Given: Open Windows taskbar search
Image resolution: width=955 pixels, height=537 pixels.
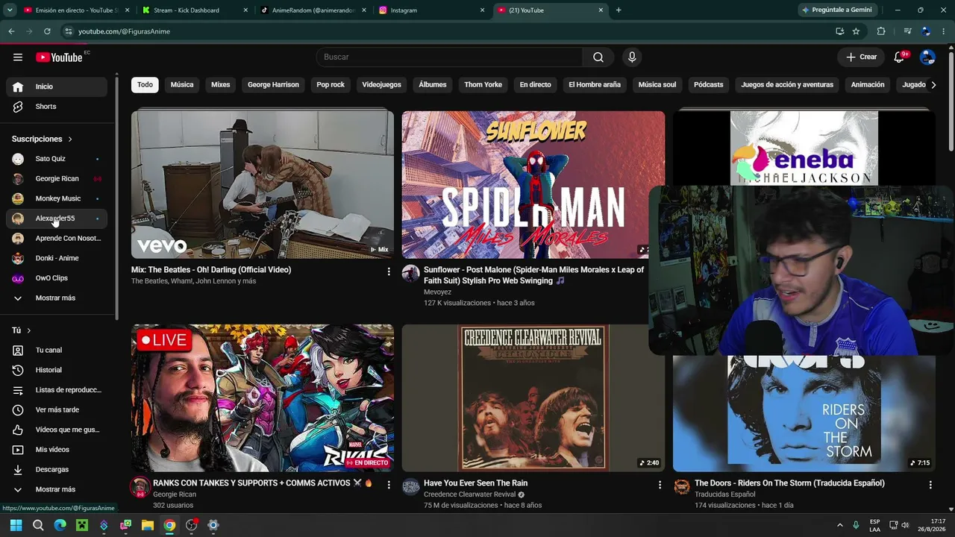Looking at the screenshot, I should pos(38,525).
